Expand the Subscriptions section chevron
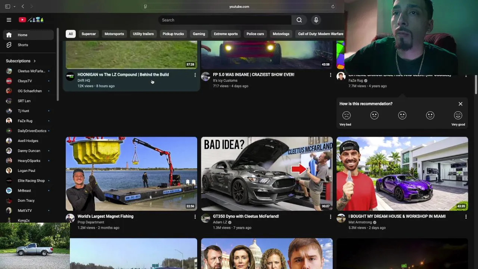 35,61
